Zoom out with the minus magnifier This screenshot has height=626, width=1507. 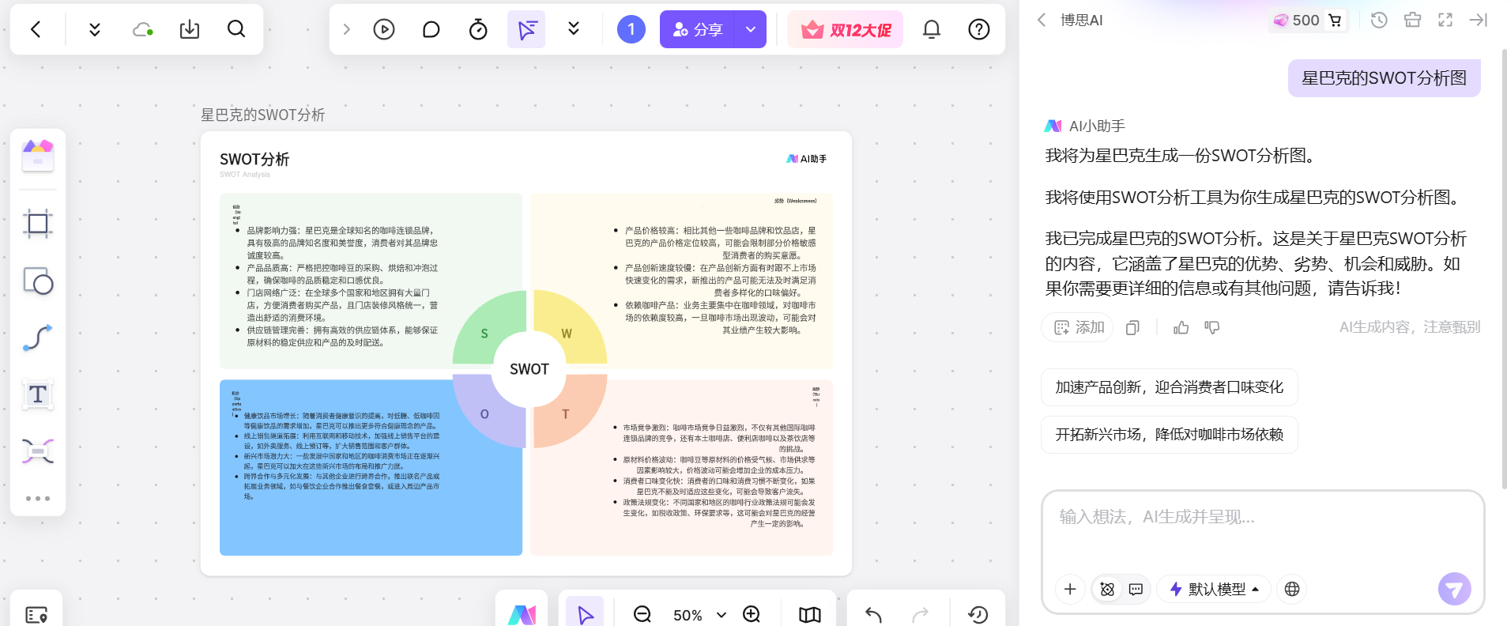[642, 614]
